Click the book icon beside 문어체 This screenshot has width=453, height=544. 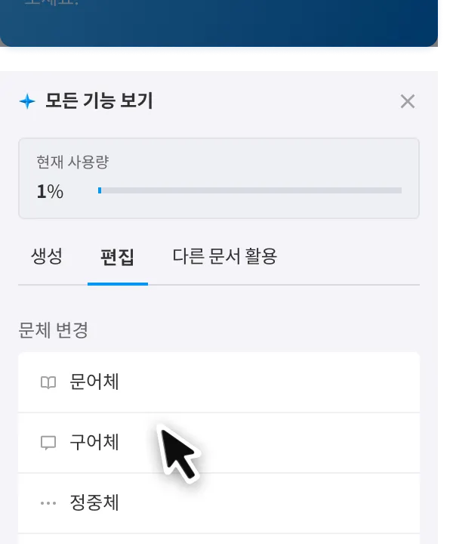coord(48,382)
